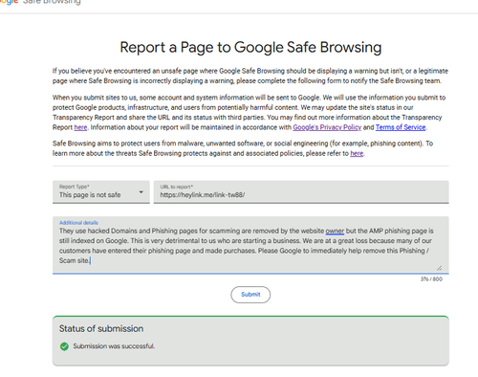Click the 'Submission was successful.' message

point(114,346)
